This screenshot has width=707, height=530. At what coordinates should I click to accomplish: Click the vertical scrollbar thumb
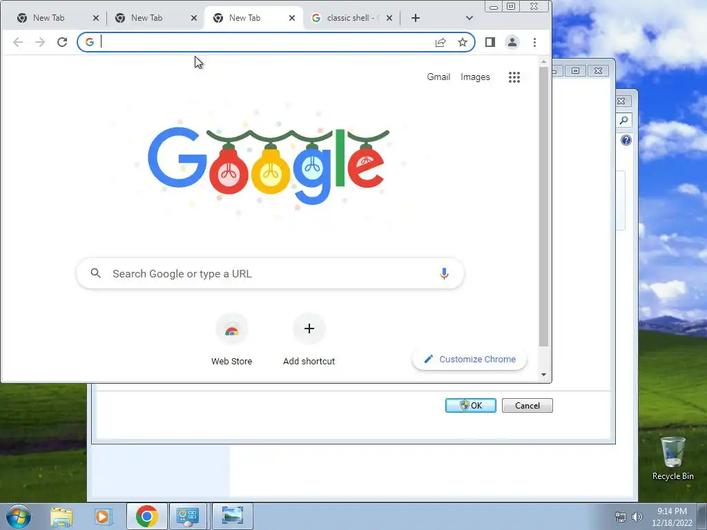(x=544, y=207)
